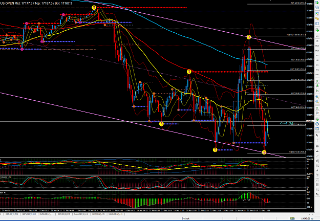Open a new chart with the green plus icon
This screenshot has width=320, height=221.
click(x=317, y=3)
